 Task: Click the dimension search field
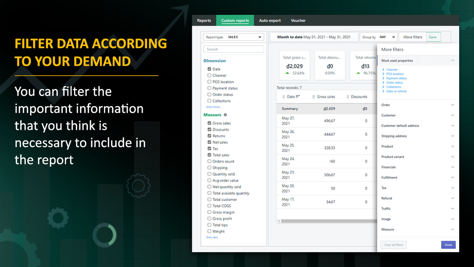[x=234, y=49]
